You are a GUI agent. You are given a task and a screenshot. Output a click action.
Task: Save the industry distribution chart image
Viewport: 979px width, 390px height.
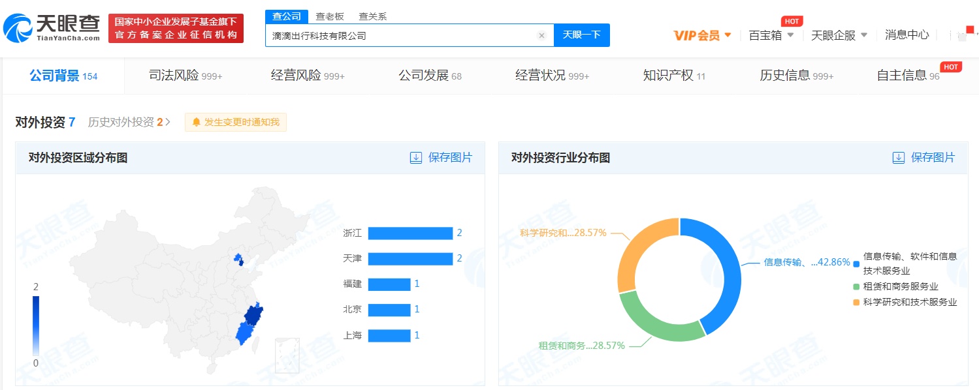click(923, 158)
